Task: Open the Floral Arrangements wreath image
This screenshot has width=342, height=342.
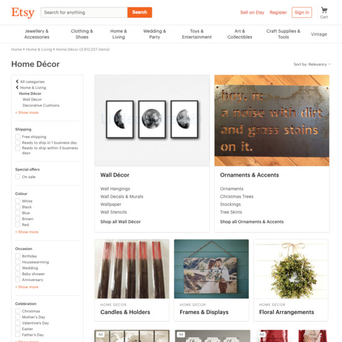Action: (290, 269)
